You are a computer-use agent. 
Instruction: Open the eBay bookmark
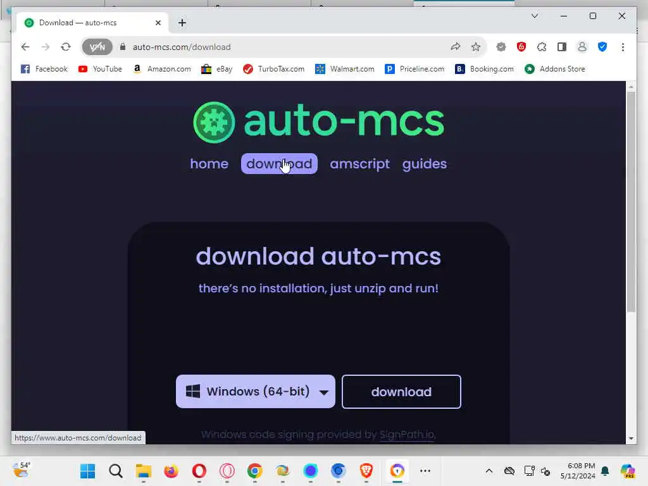pyautogui.click(x=216, y=69)
